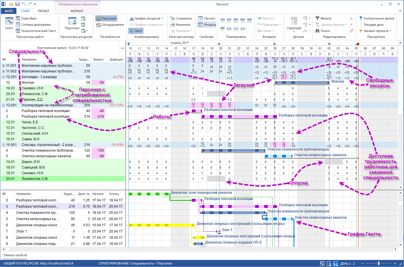This screenshot has height=267, width=404.
Task: Click Изменить in Мои просмотры
Action: pyautogui.click(x=181, y=25)
